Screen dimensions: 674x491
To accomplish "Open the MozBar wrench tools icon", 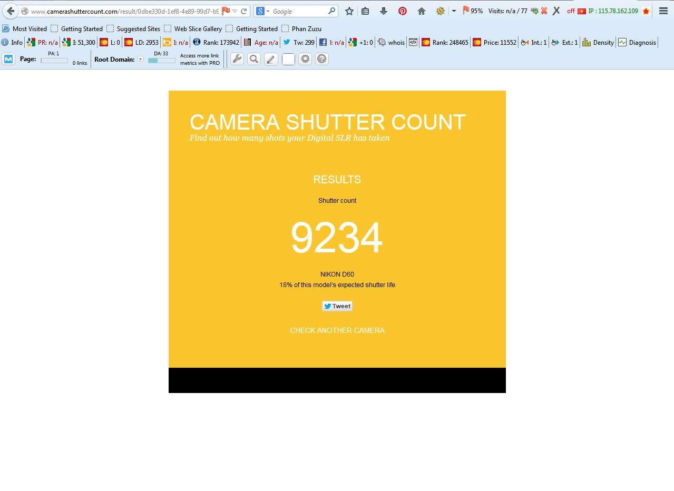I will pos(237,59).
